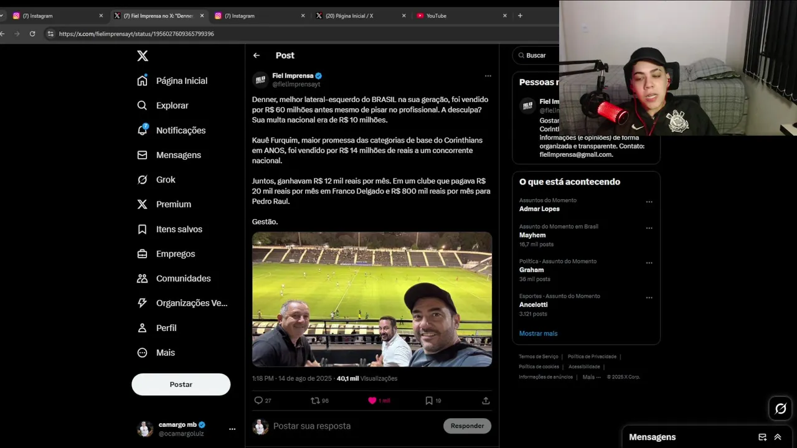Click the back arrow beside Post

[257, 55]
